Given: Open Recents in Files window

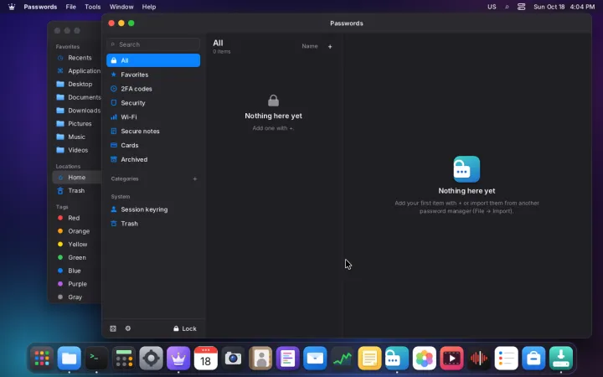Looking at the screenshot, I should 76,58.
